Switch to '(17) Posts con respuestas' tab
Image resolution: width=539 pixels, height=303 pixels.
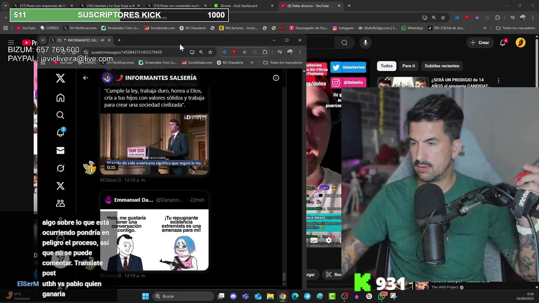43,6
